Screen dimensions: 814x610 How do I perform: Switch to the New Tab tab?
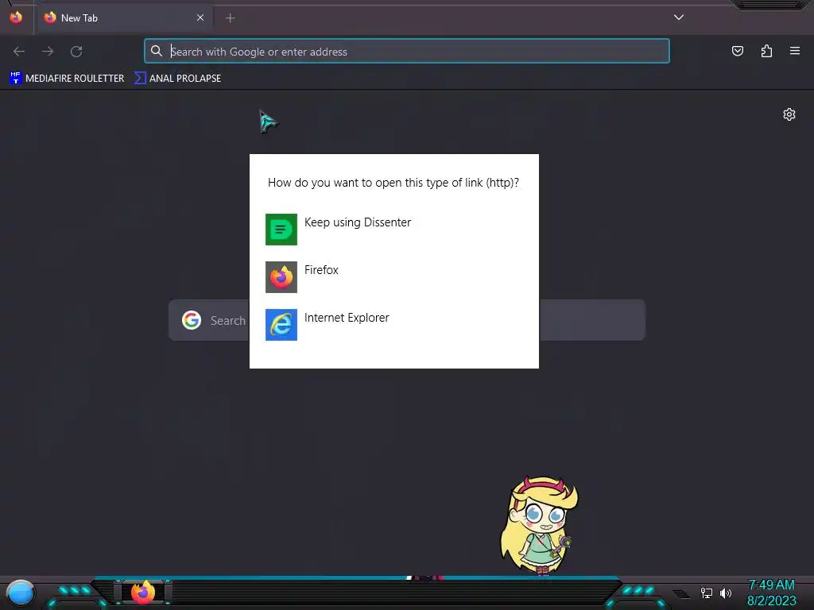pyautogui.click(x=123, y=18)
